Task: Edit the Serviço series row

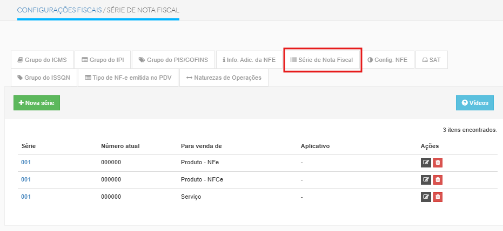Action: 426,197
